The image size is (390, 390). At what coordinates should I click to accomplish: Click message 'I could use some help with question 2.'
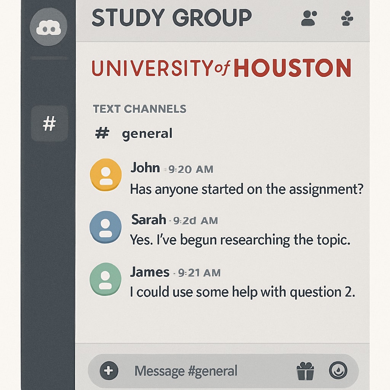(x=243, y=292)
